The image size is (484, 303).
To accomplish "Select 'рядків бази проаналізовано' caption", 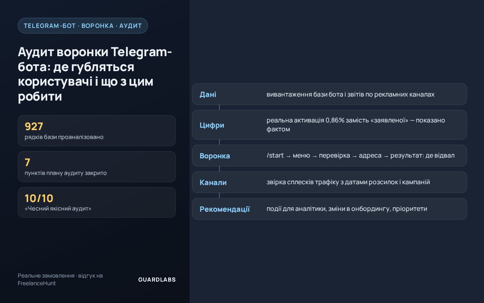I will click(64, 137).
